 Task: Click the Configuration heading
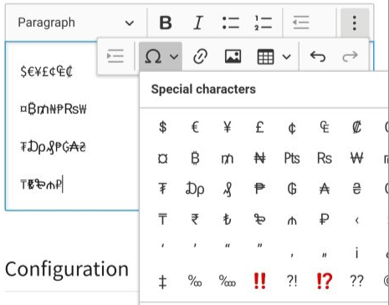pyautogui.click(x=67, y=270)
